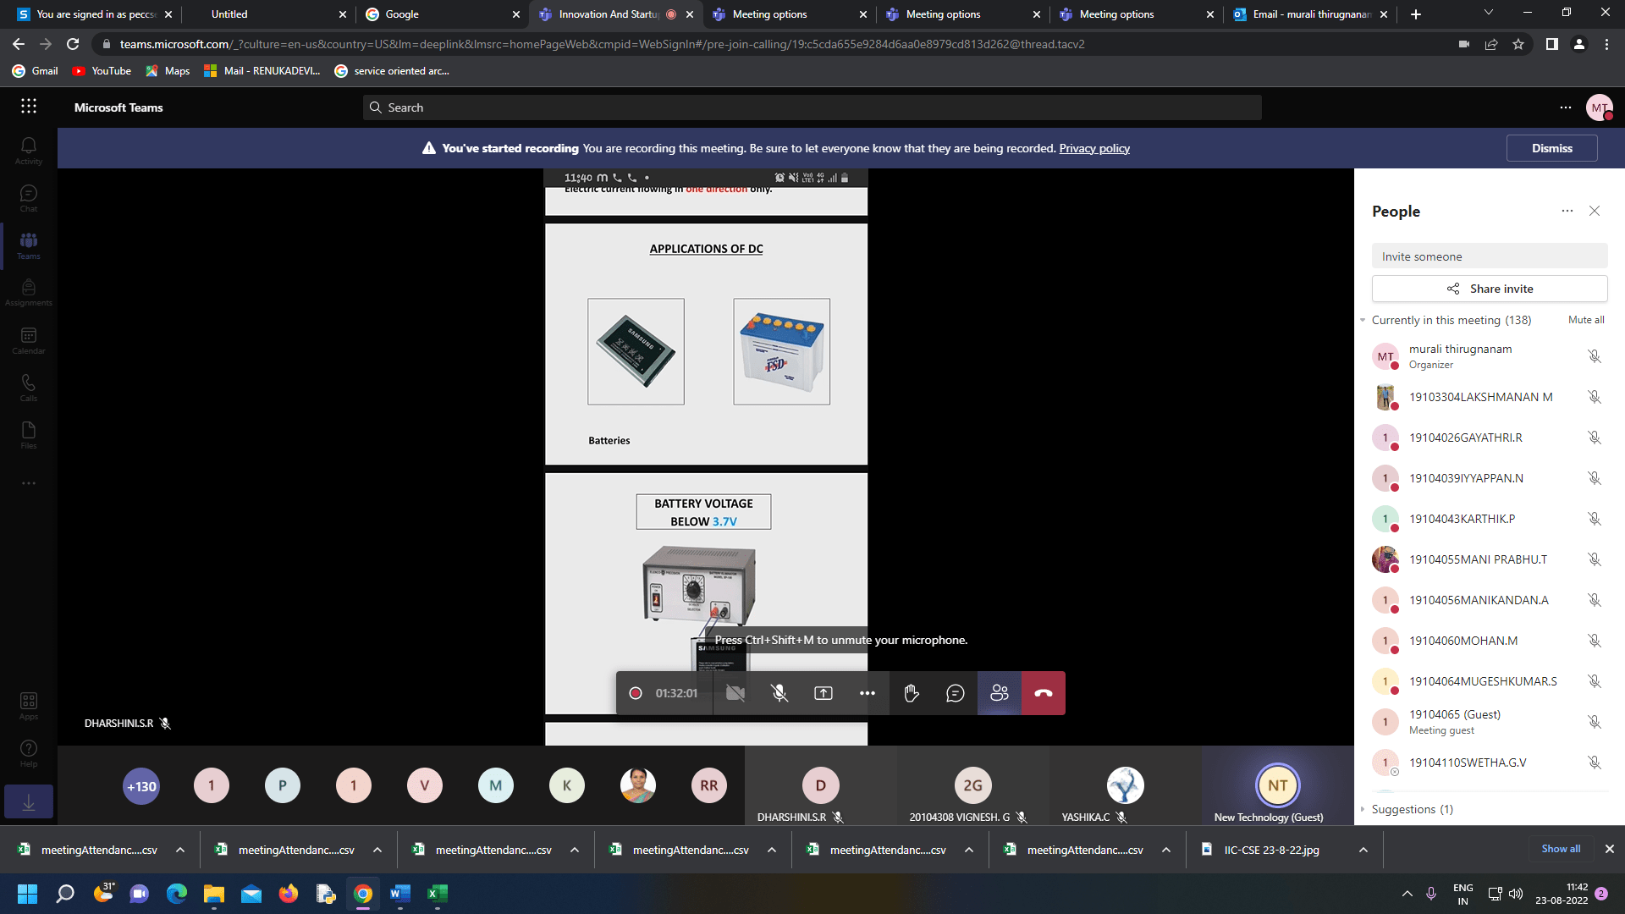Hang up with red leave button
The image size is (1625, 914).
1043,693
